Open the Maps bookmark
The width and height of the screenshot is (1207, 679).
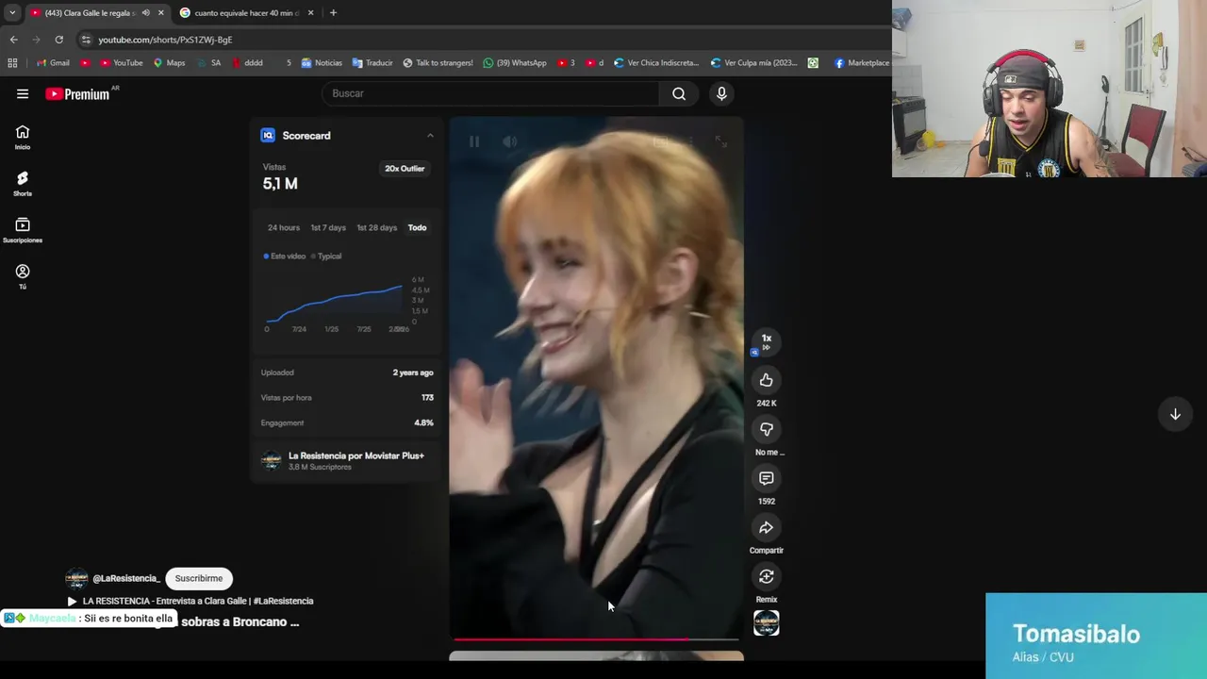pos(169,63)
